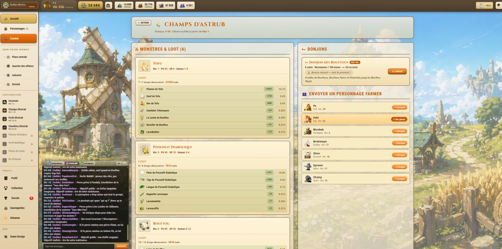
Task: Open Sauvegardes page
Action: 18,208
